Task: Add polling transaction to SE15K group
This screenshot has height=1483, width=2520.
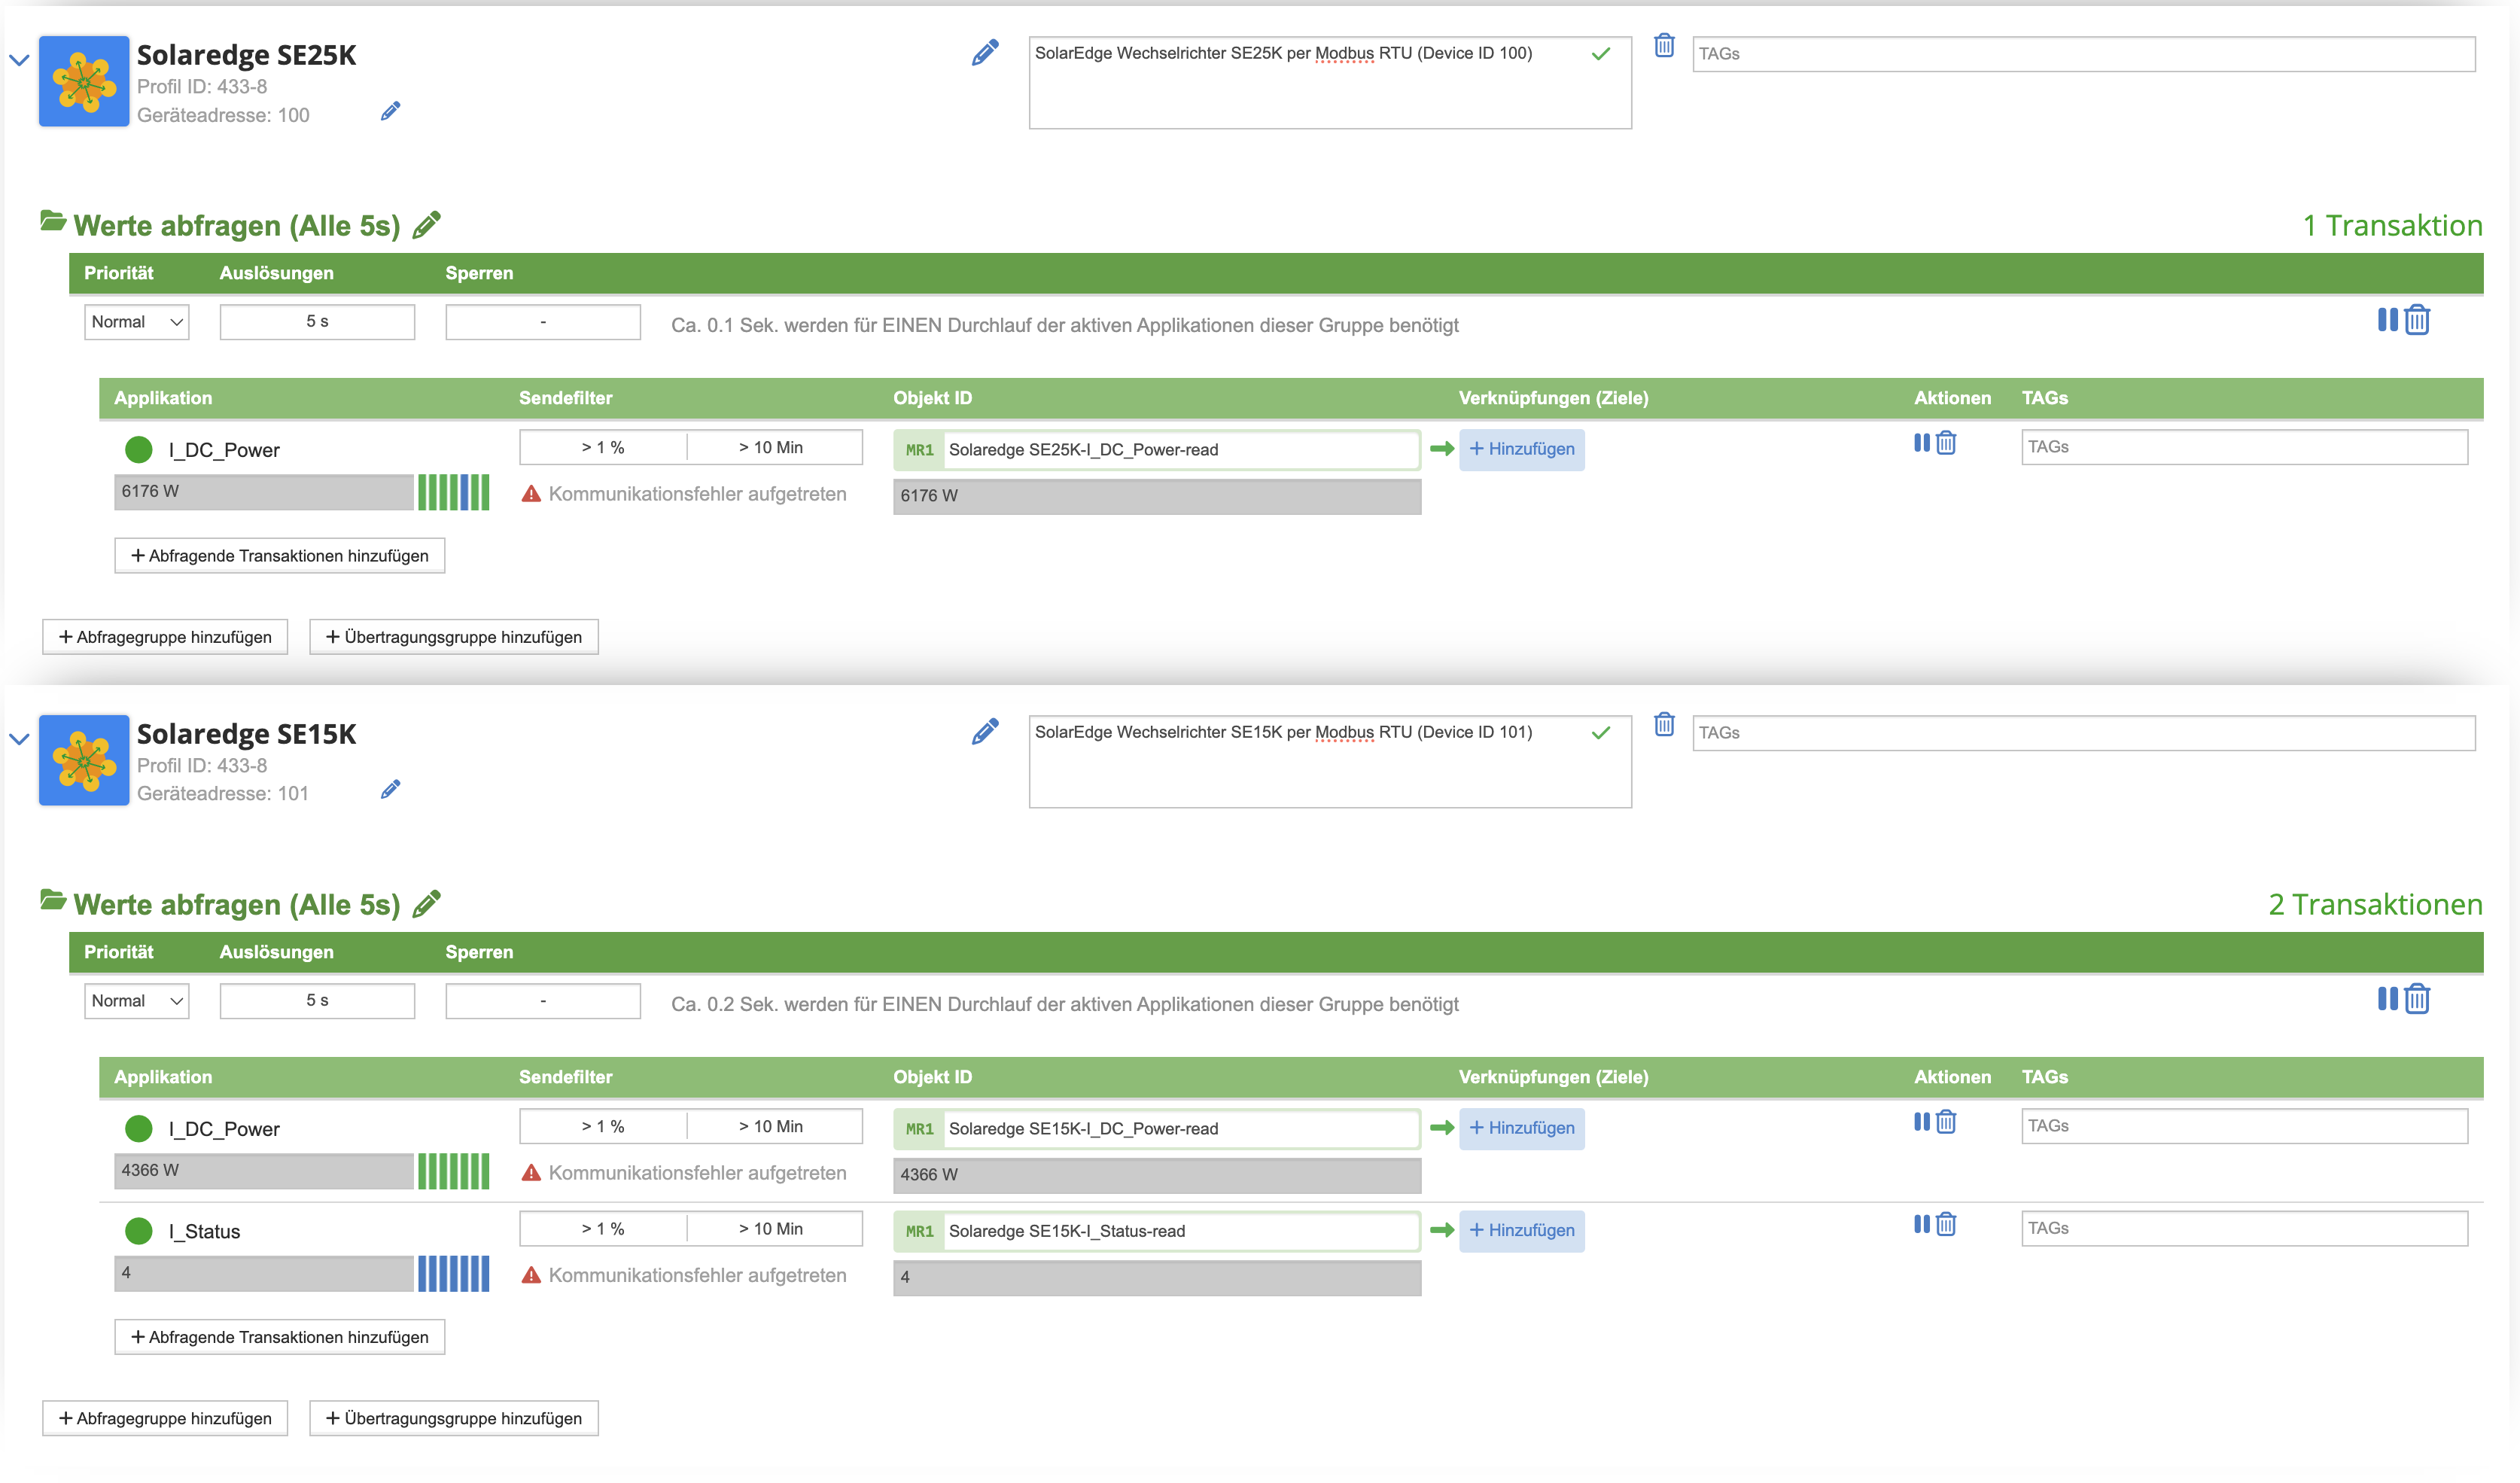Action: (280, 1337)
